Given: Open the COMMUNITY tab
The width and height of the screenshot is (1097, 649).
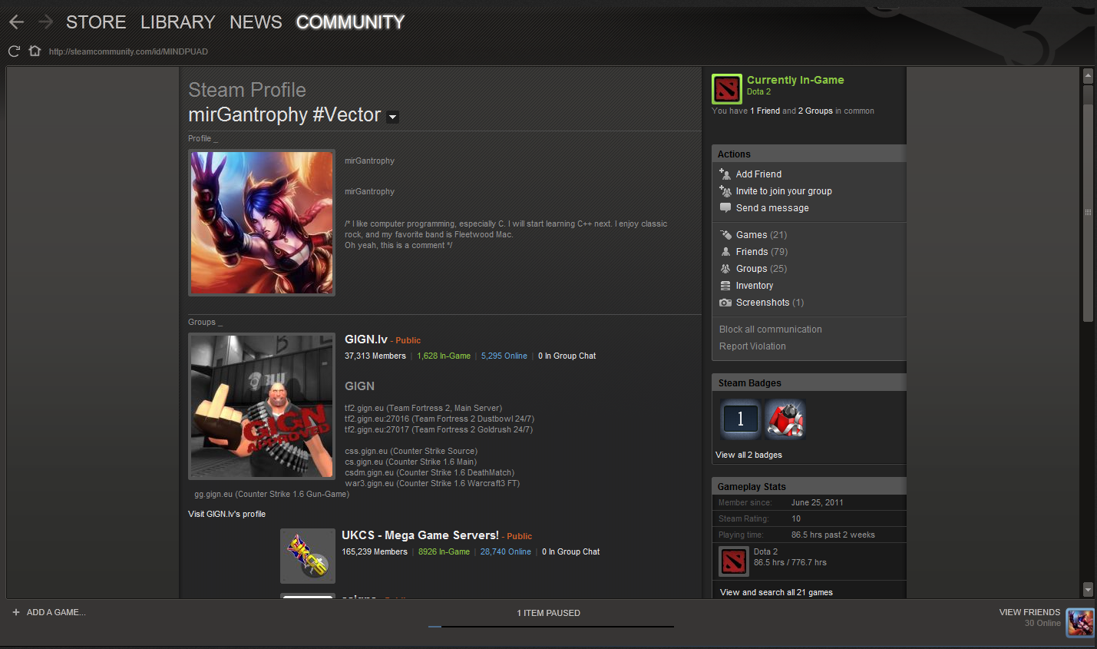Looking at the screenshot, I should tap(350, 22).
